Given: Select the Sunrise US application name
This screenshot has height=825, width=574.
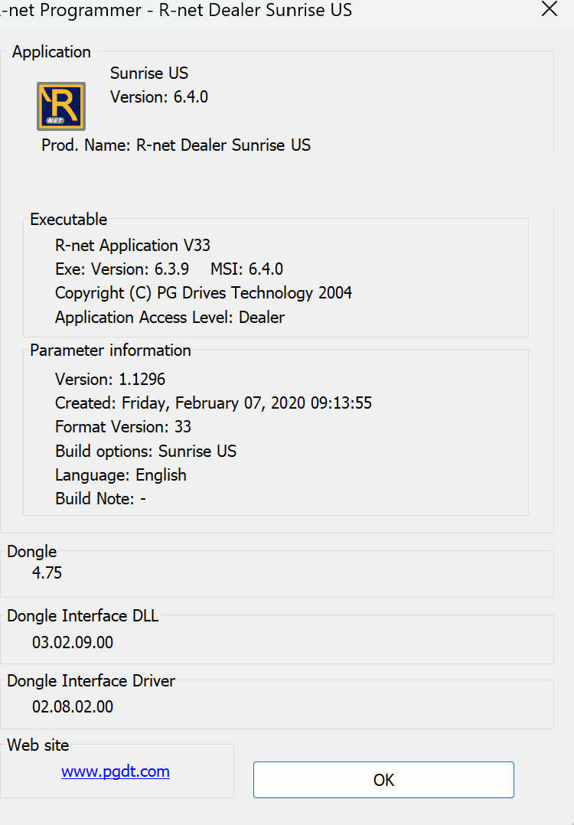Looking at the screenshot, I should click(x=149, y=73).
